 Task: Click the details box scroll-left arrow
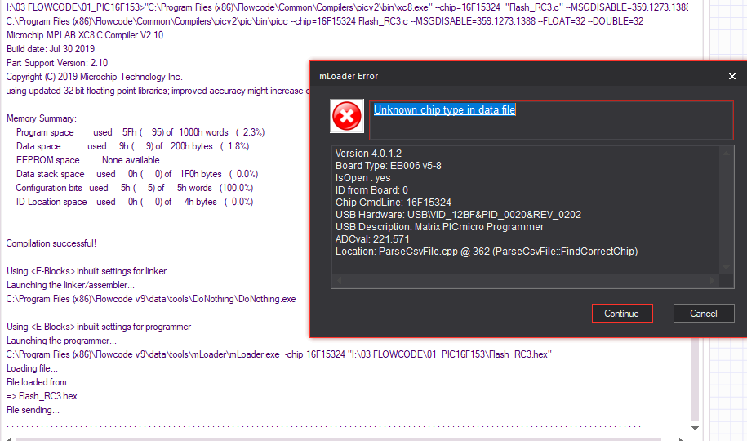(x=339, y=280)
